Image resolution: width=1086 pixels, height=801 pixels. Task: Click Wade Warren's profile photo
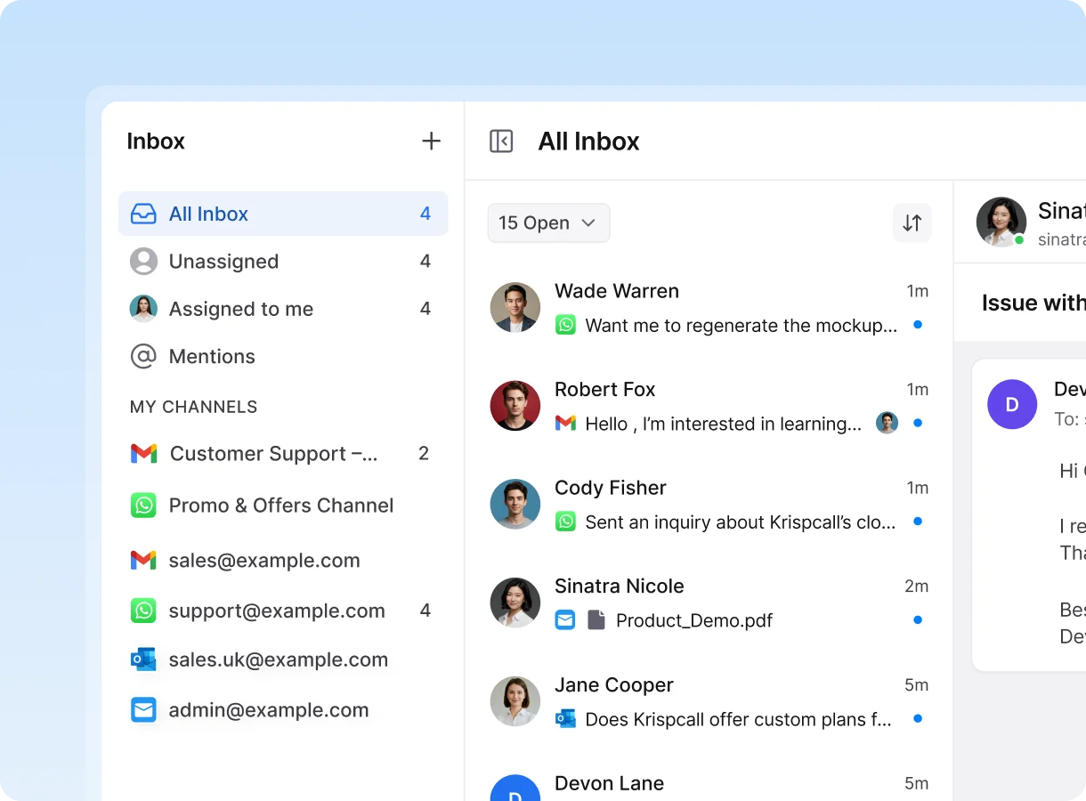[x=515, y=308]
